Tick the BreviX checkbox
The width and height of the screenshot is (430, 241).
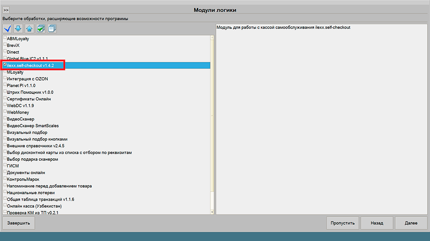click(x=5, y=44)
